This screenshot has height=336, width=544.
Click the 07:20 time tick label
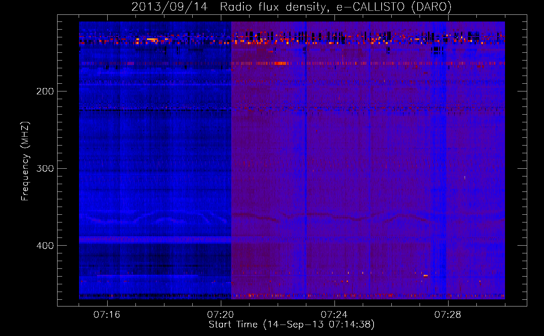pos(221,315)
